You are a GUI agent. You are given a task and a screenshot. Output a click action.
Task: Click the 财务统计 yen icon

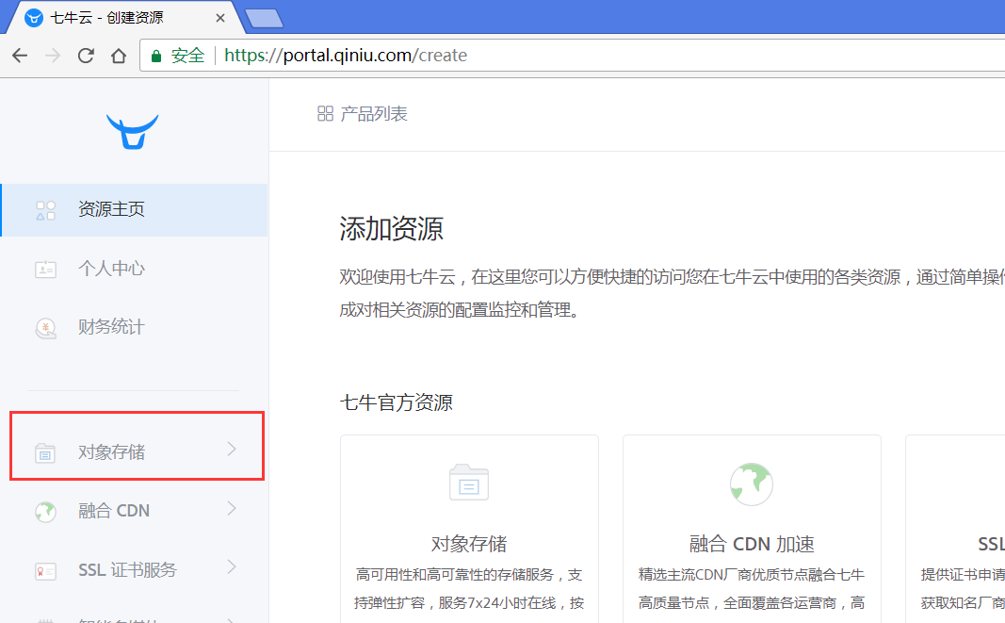click(x=45, y=327)
